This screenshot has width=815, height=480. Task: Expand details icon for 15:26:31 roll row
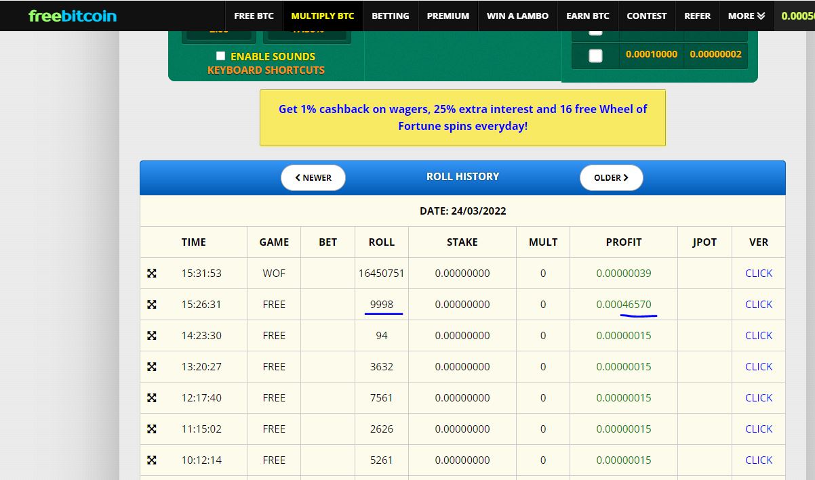[x=152, y=305]
